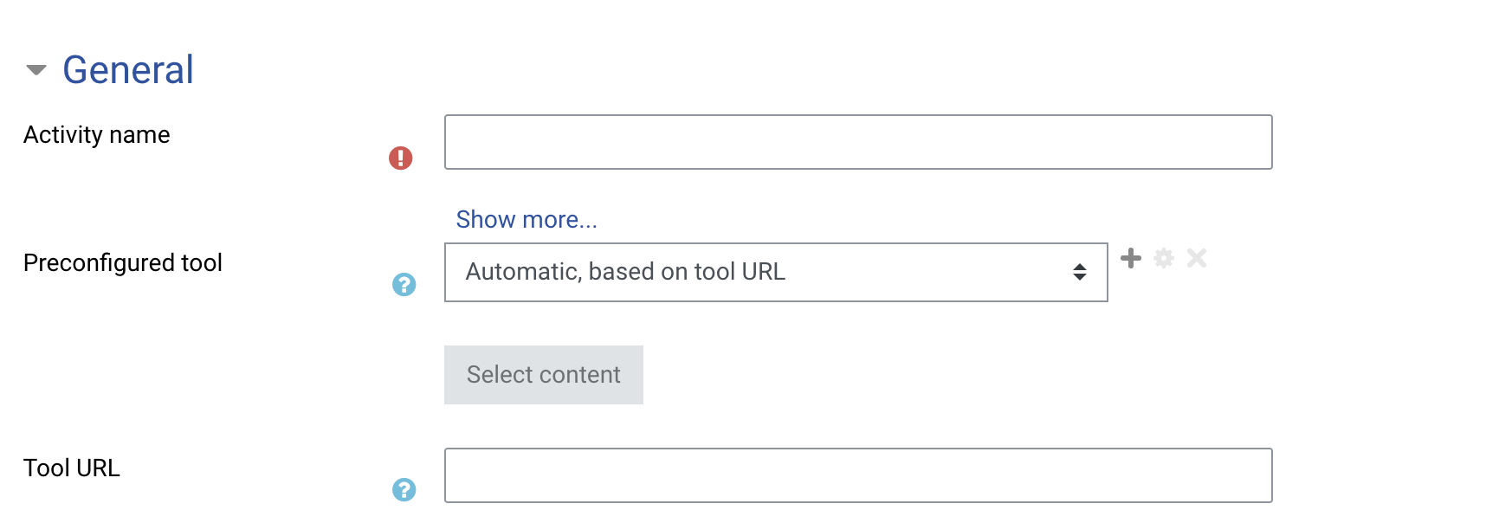Delete preconfigured tool with X icon

coord(1197,258)
